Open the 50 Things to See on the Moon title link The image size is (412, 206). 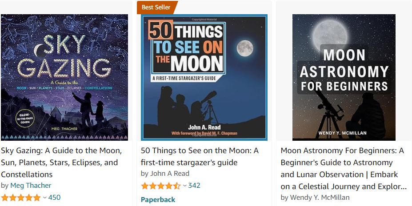point(200,156)
